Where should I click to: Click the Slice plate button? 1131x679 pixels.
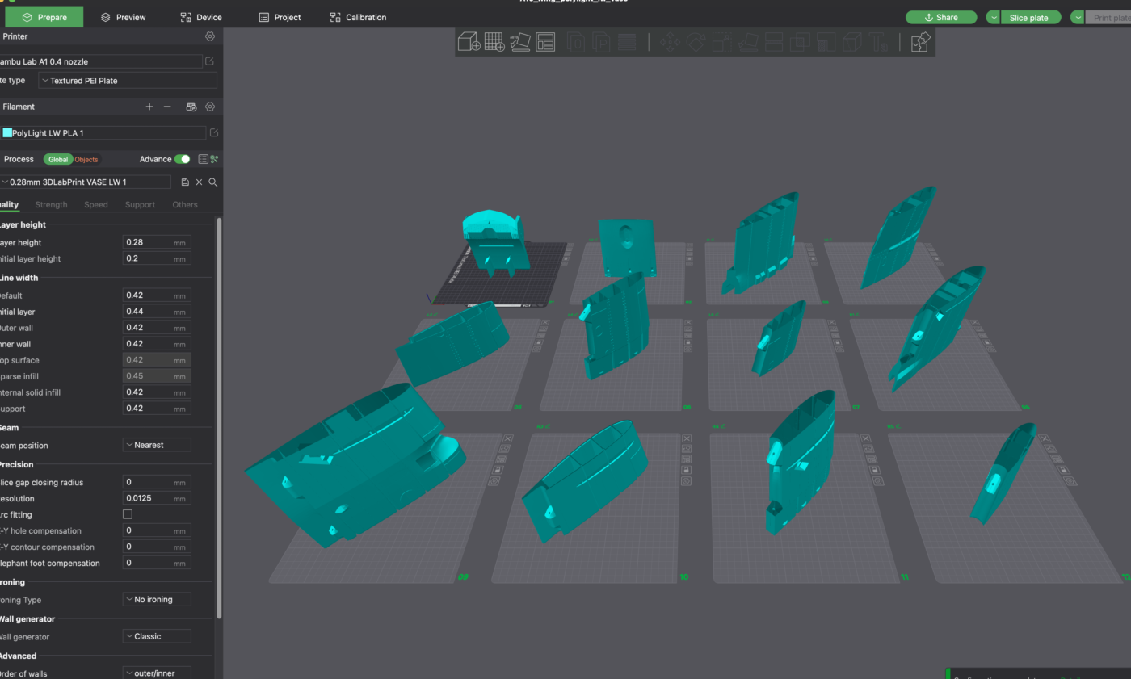(x=1028, y=16)
